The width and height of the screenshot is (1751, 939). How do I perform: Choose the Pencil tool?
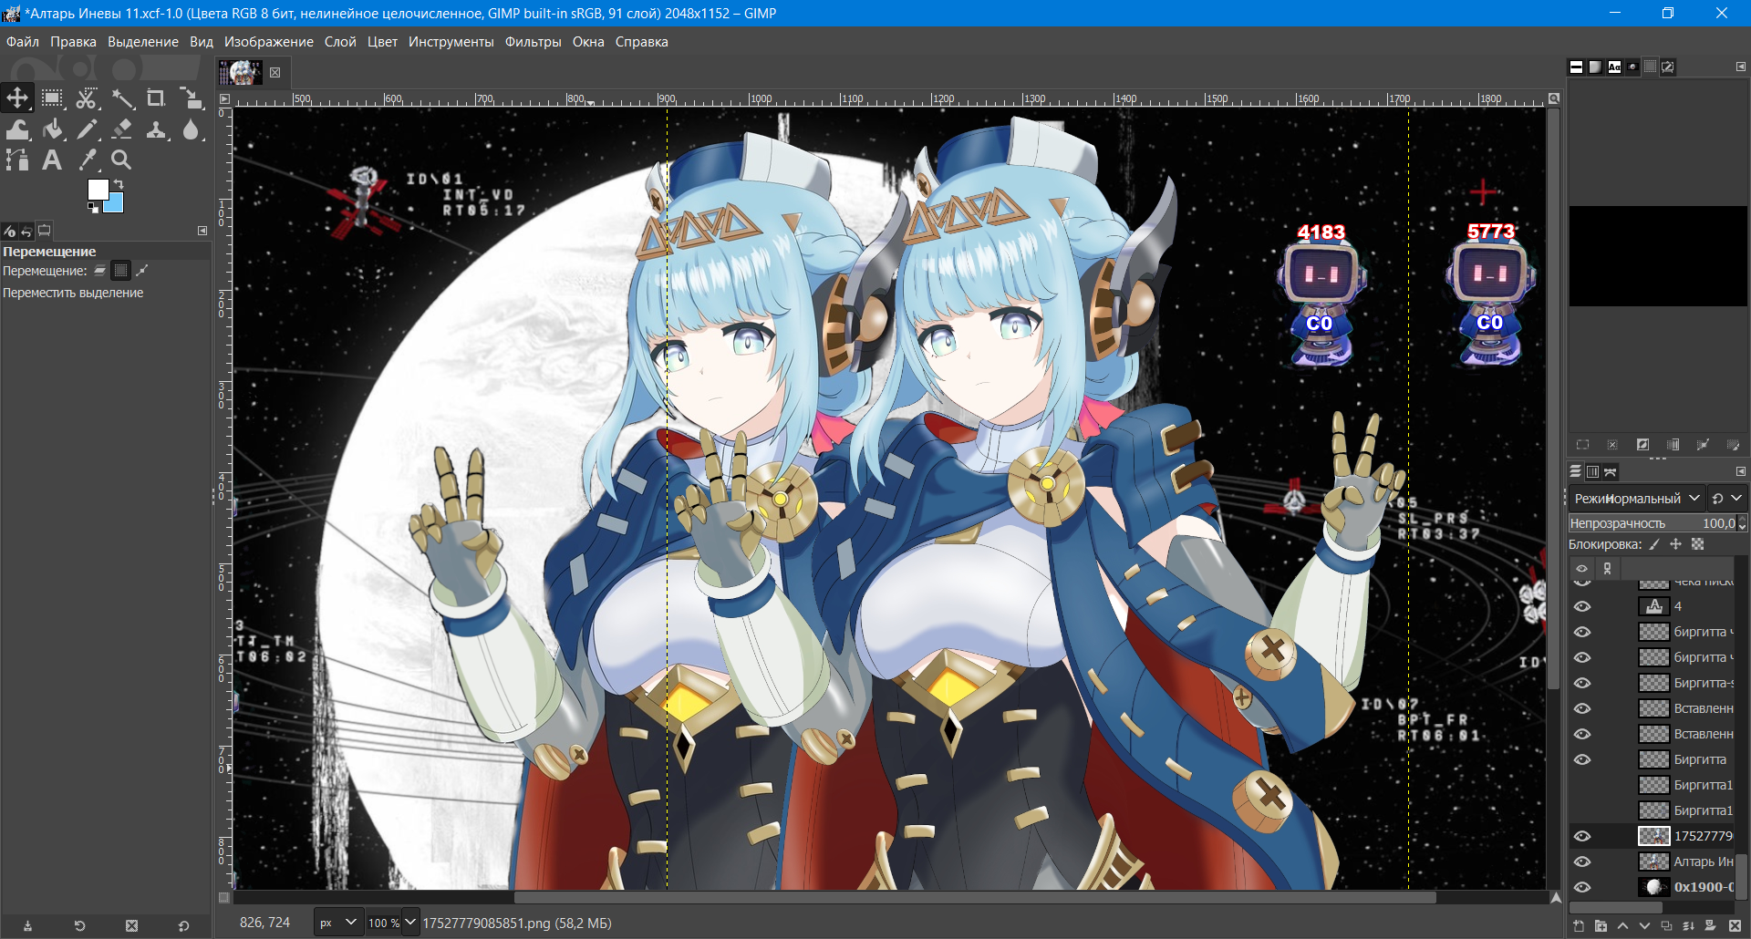pos(87,129)
